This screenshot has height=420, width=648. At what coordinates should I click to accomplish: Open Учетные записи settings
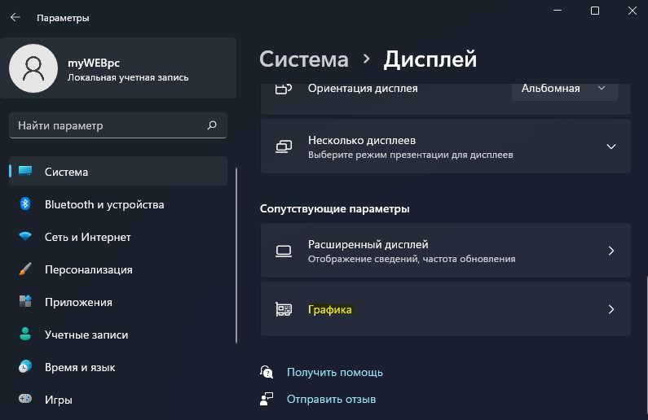pyautogui.click(x=117, y=335)
